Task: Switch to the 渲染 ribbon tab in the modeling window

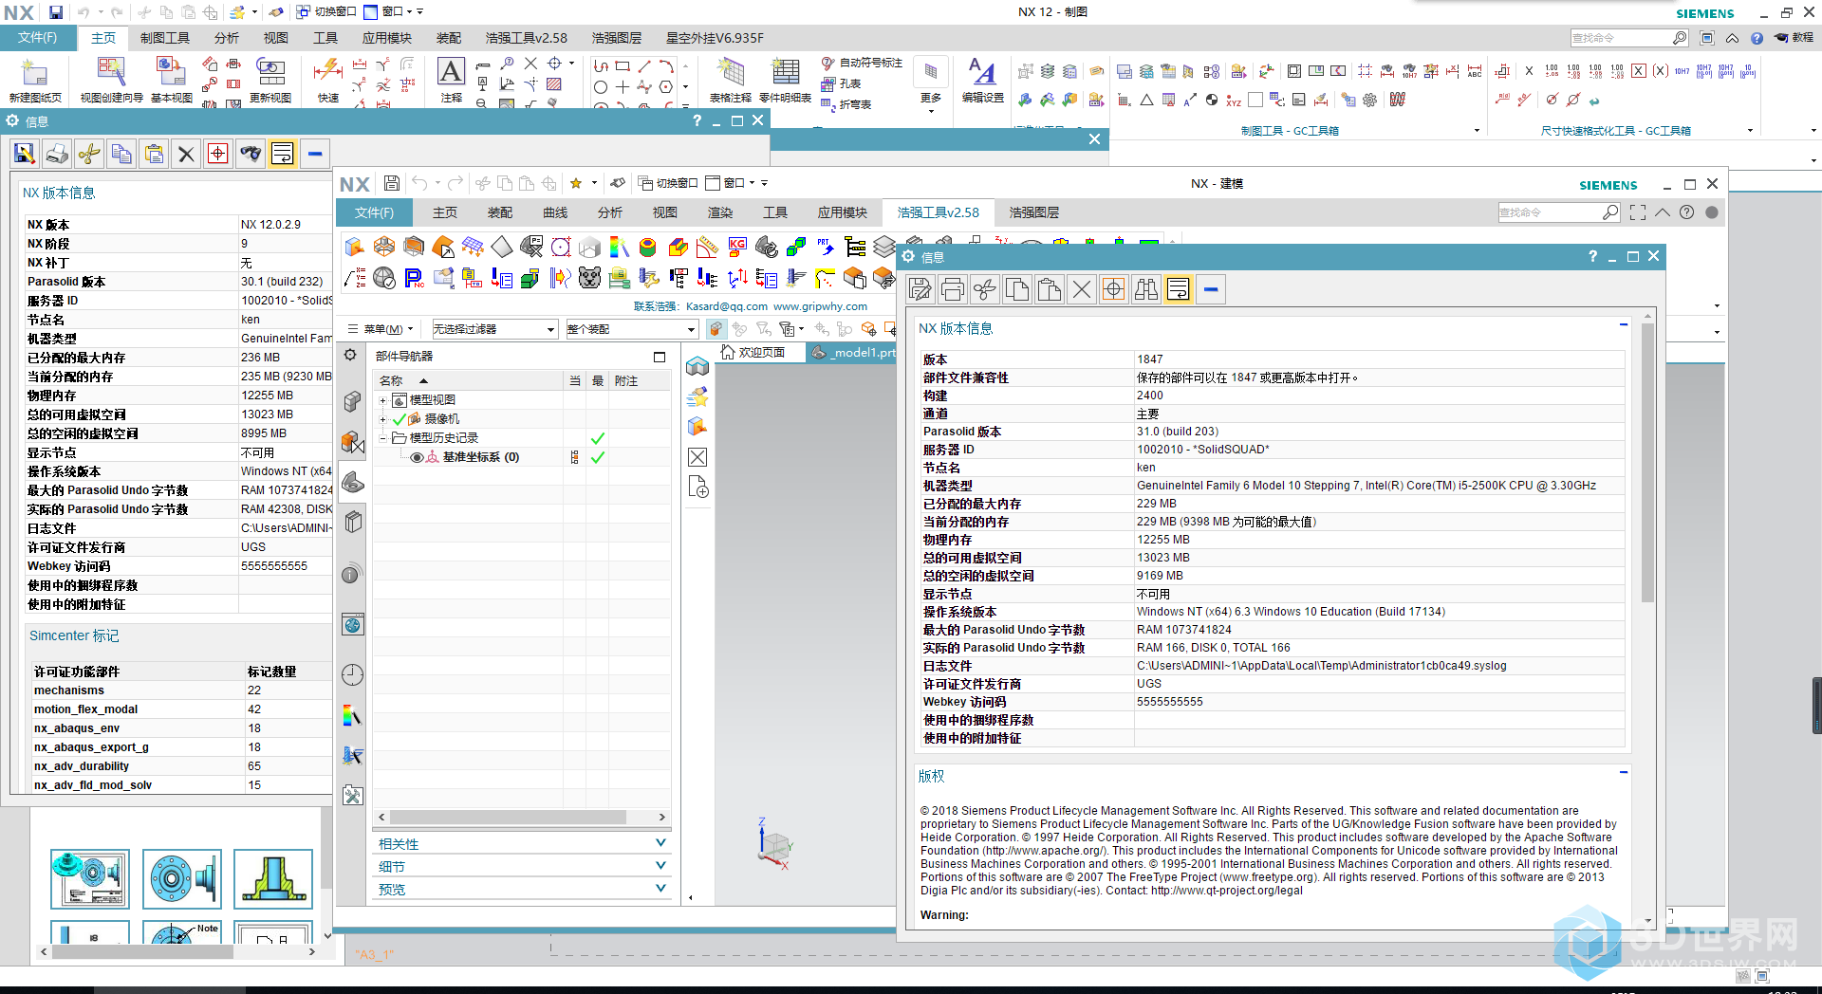Action: 720,212
